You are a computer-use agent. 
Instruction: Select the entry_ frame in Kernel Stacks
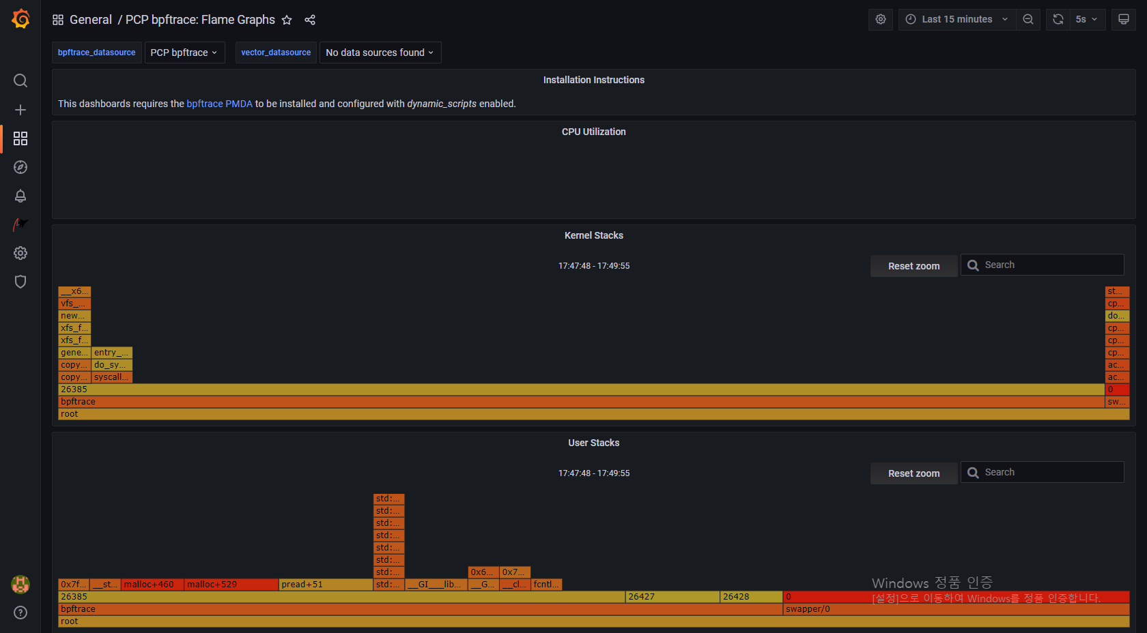click(112, 353)
